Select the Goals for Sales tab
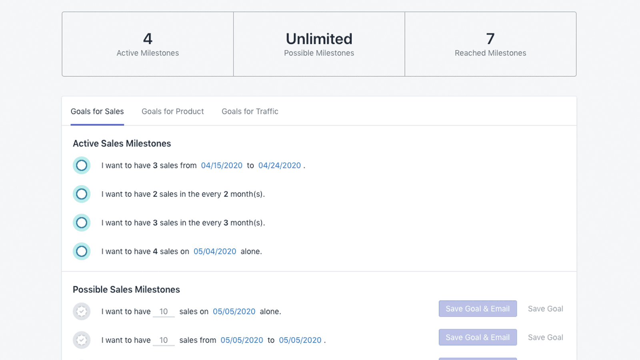The height and width of the screenshot is (360, 640). point(97,111)
